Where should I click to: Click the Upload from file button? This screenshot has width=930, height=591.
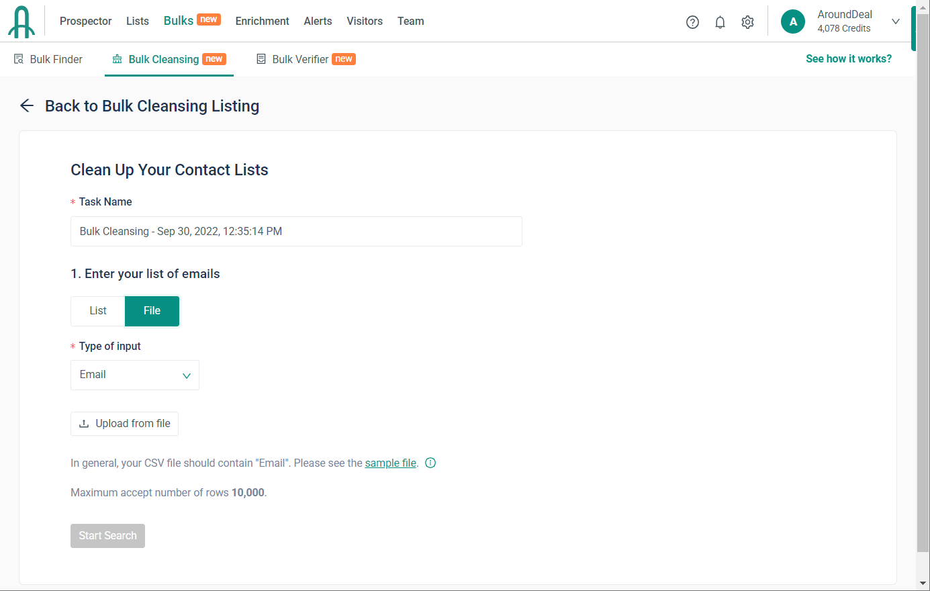pyautogui.click(x=124, y=424)
